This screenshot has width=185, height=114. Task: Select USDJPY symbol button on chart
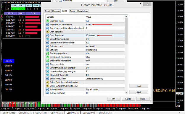coord(9,61)
